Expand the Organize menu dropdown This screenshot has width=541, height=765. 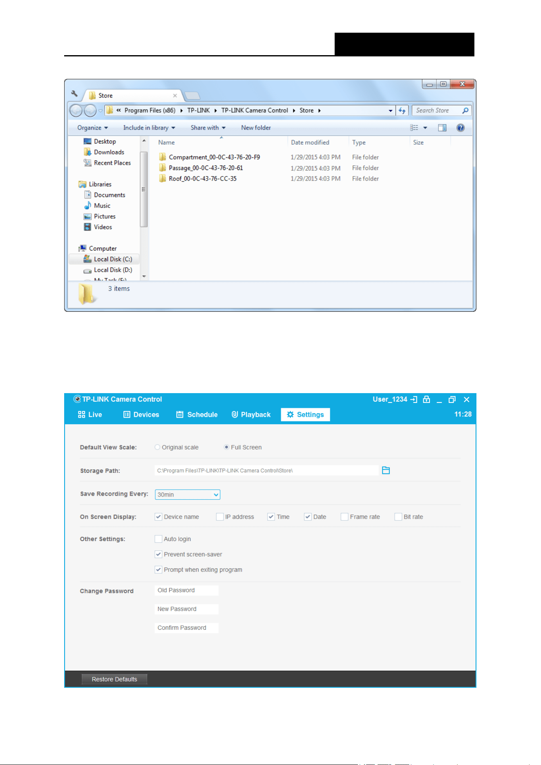93,128
